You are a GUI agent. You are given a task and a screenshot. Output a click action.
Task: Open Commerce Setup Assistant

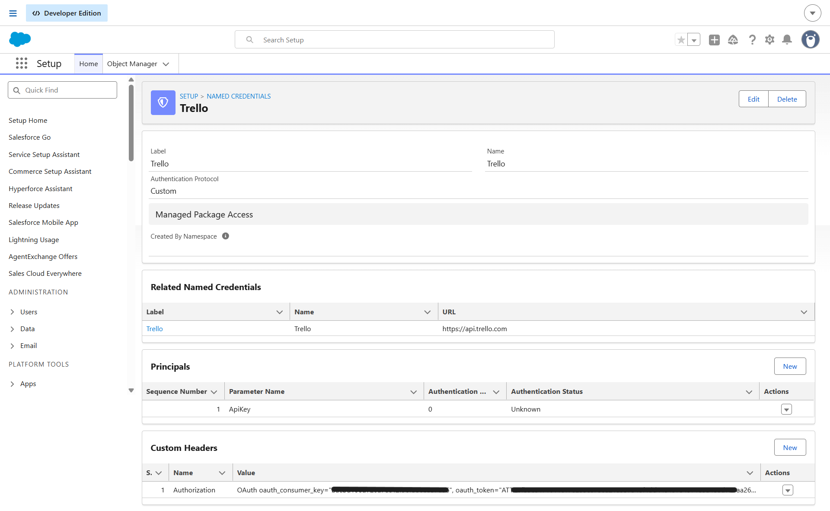[x=50, y=171]
